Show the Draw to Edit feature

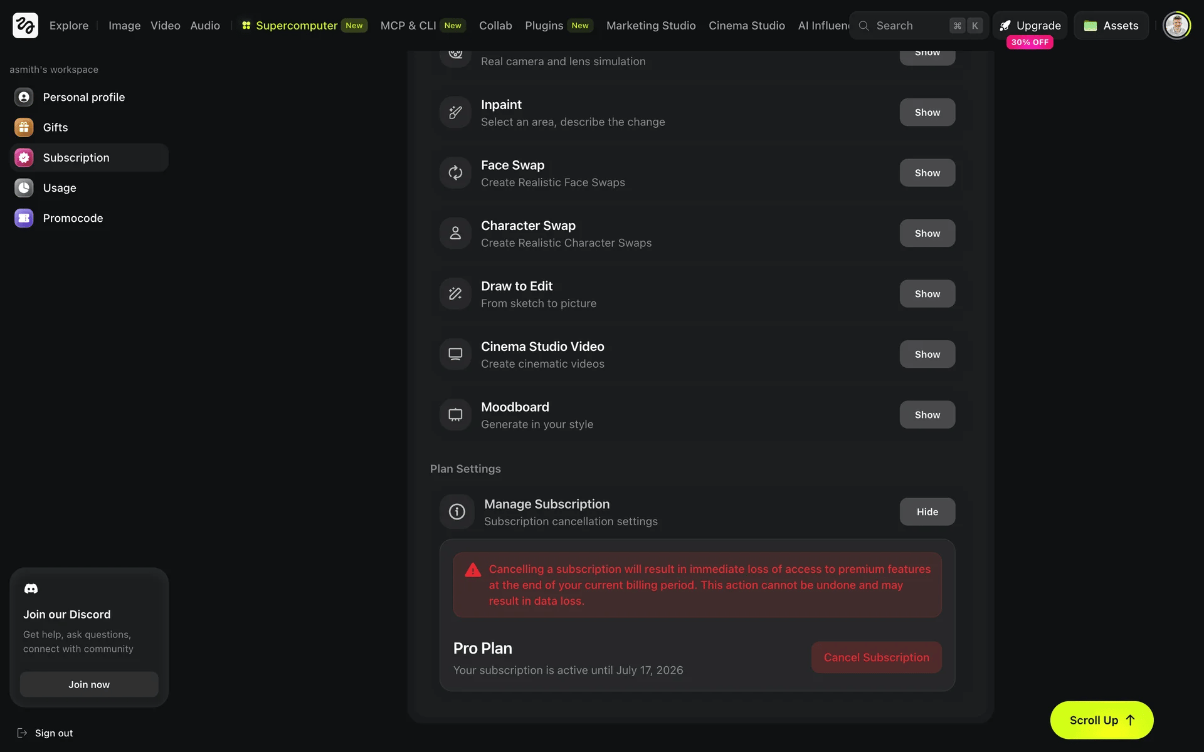tap(927, 293)
